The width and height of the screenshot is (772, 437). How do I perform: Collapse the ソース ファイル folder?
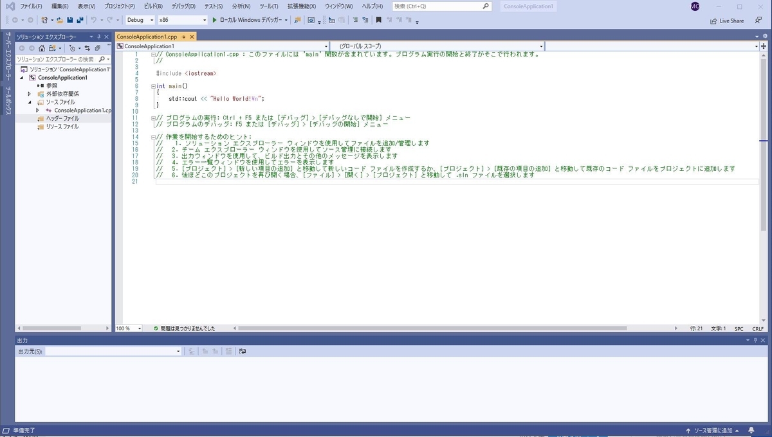[x=30, y=102]
